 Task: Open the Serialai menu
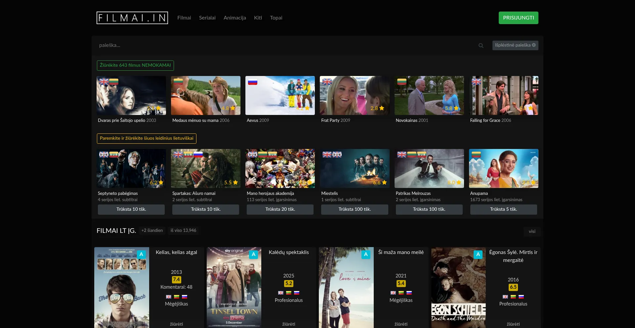(x=207, y=18)
